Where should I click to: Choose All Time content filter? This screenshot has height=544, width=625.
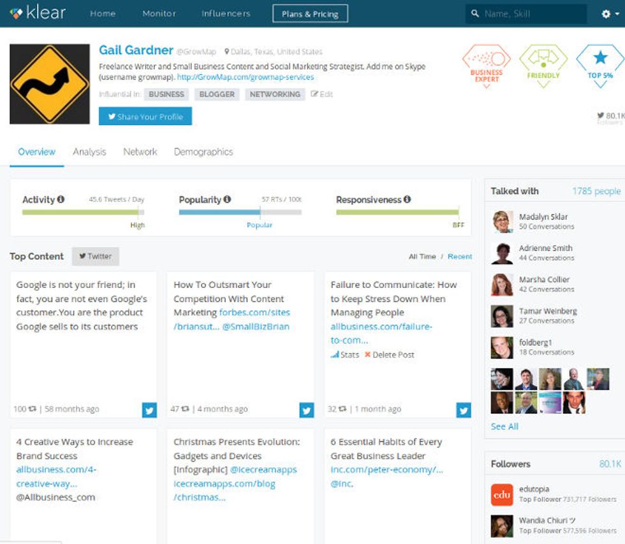coord(422,257)
